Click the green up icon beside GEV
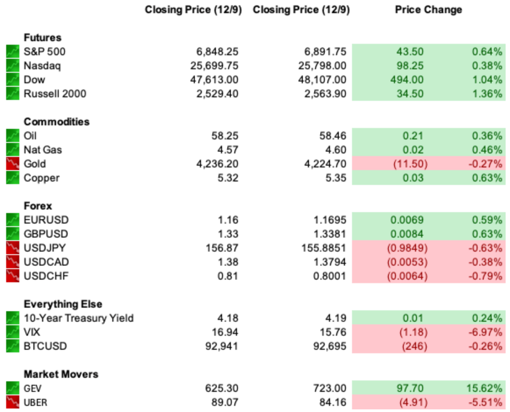The height and width of the screenshot is (412, 510). click(x=13, y=388)
